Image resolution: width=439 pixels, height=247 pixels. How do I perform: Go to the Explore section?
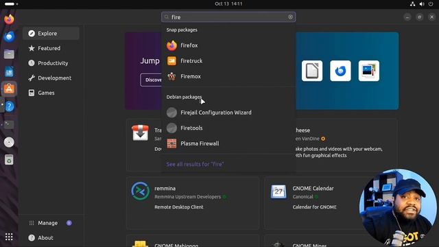(x=51, y=34)
